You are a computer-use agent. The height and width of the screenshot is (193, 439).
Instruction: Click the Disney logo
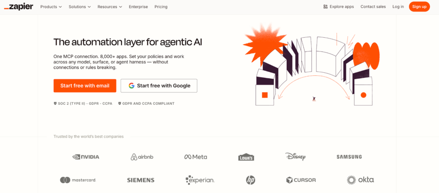(x=296, y=156)
